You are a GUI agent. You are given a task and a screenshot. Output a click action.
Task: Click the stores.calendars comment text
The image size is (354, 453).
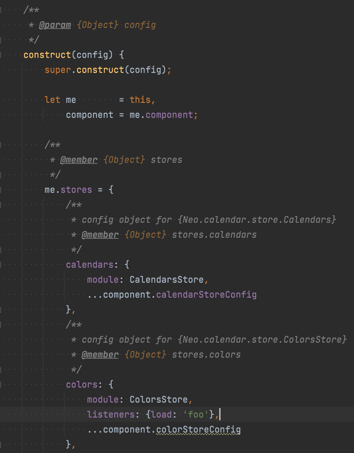214,235
